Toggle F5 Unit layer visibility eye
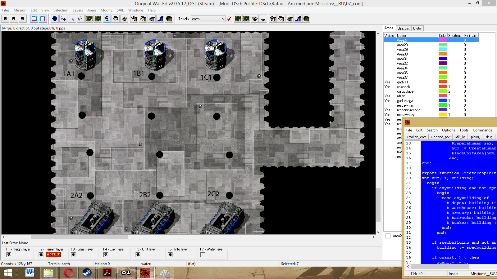The image size is (497, 279). click(138, 255)
